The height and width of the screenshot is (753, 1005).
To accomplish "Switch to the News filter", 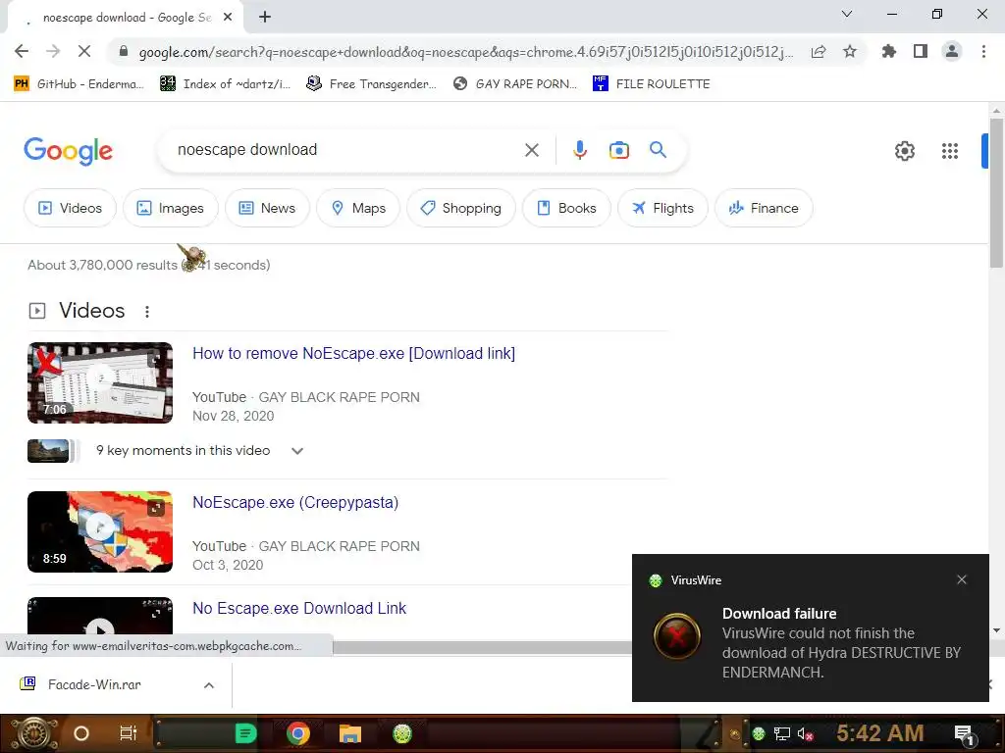I will click(267, 208).
